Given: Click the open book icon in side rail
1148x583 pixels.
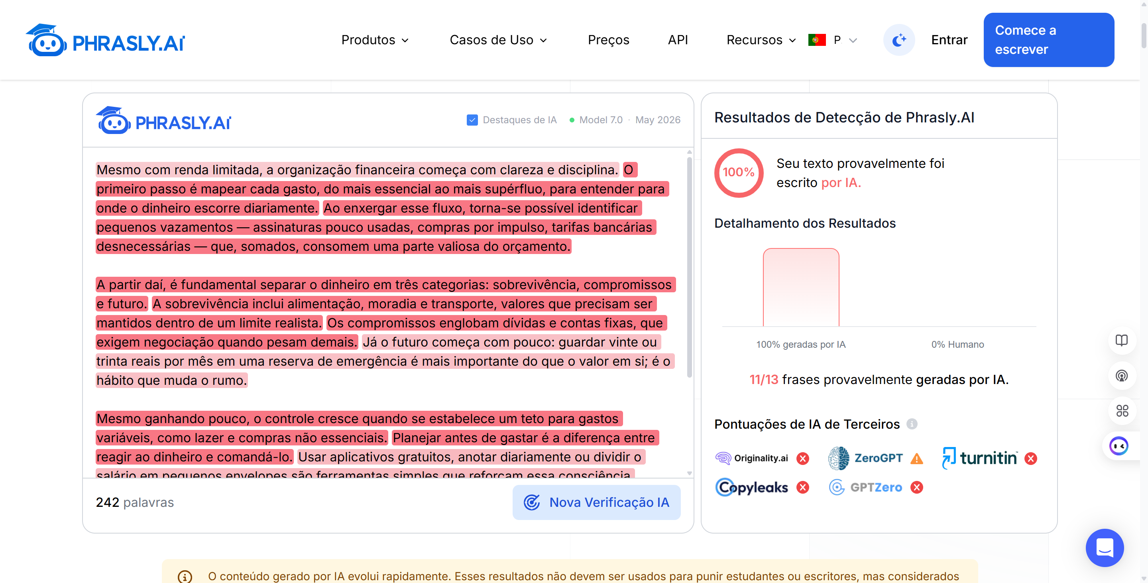Looking at the screenshot, I should (1121, 341).
